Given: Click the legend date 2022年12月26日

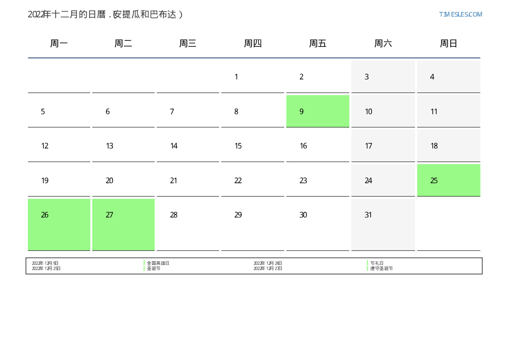Looking at the screenshot, I should (x=268, y=263).
